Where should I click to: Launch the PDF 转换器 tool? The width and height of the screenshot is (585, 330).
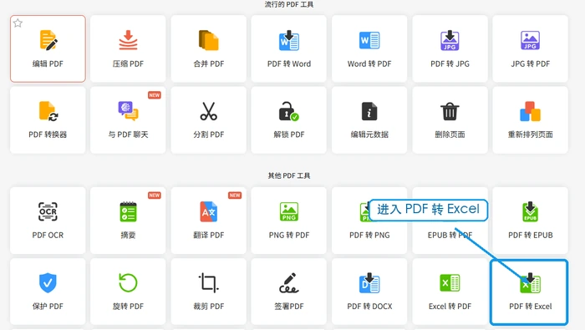tap(48, 120)
